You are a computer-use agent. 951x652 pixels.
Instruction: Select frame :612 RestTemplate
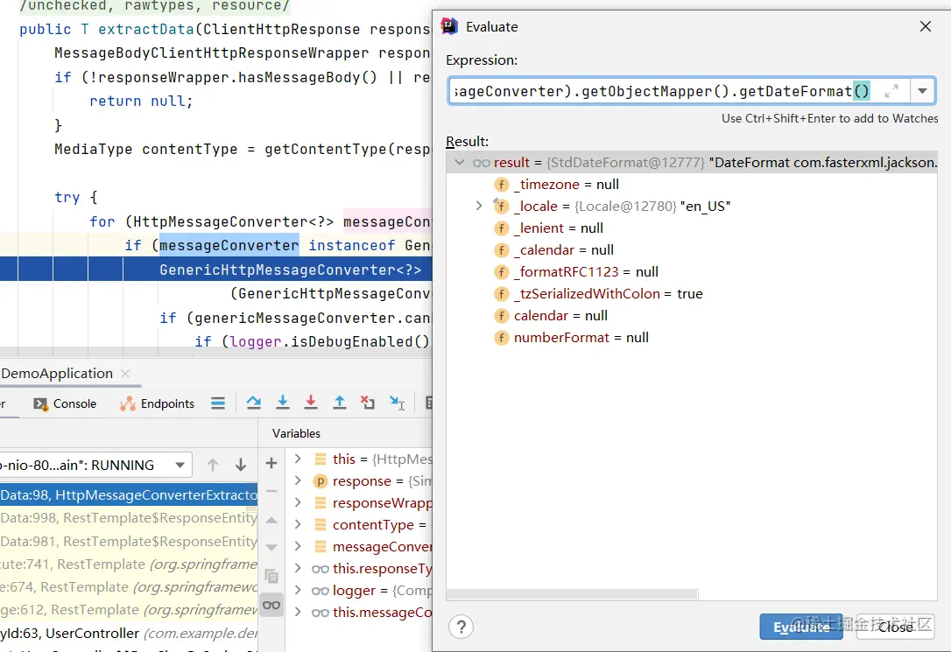pyautogui.click(x=129, y=610)
